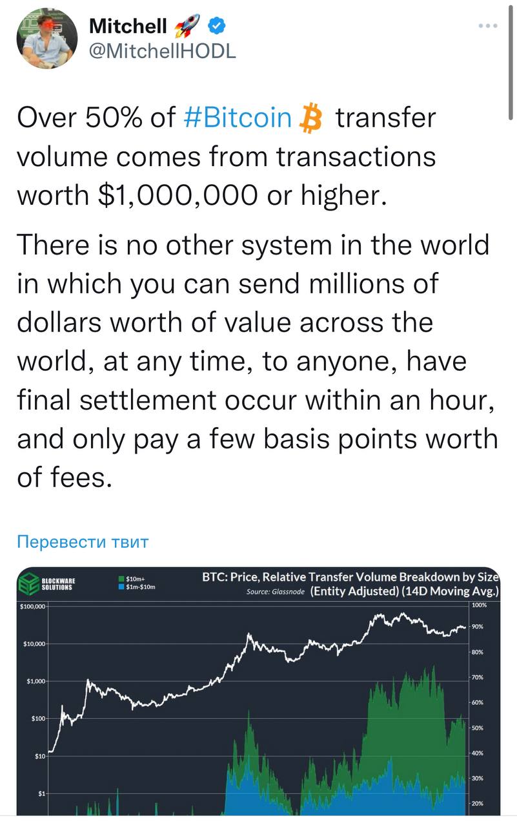517x827 pixels.
Task: Click the blue verified badge
Action: point(218,26)
